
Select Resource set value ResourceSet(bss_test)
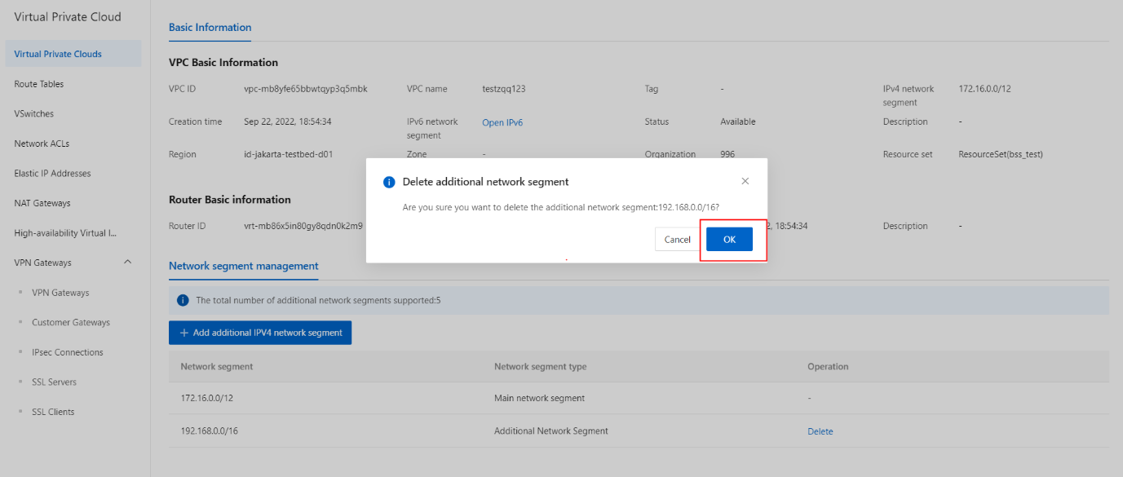coord(1001,154)
